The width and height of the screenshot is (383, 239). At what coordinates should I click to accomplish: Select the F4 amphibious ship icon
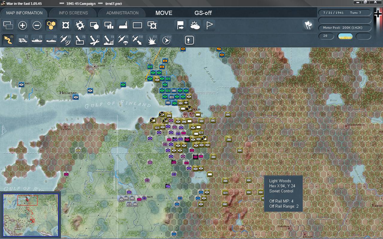pos(51,40)
